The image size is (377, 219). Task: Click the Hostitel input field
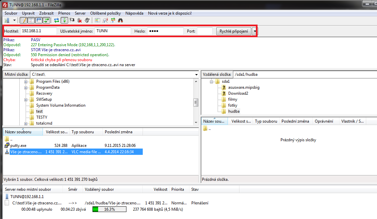click(x=39, y=31)
